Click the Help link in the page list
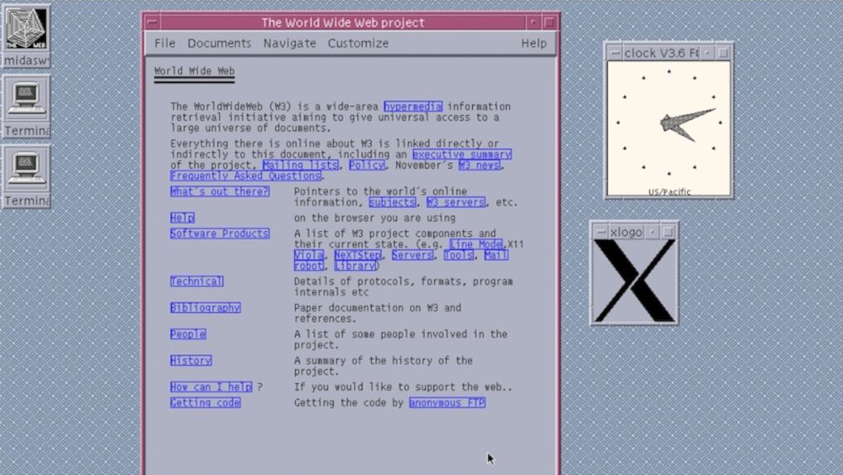Screen dimensions: 843x475 pyautogui.click(x=182, y=218)
